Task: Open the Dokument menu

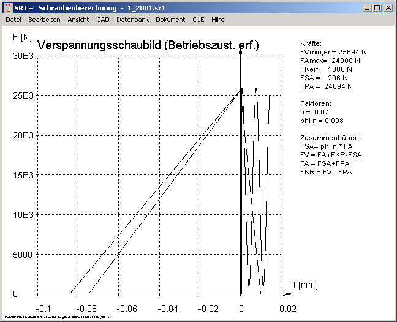Action: point(170,20)
